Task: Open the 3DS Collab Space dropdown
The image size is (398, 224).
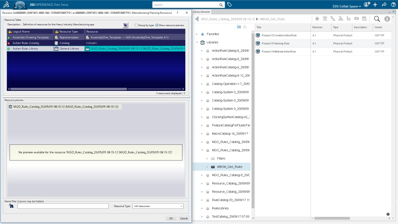Action: tap(347, 6)
